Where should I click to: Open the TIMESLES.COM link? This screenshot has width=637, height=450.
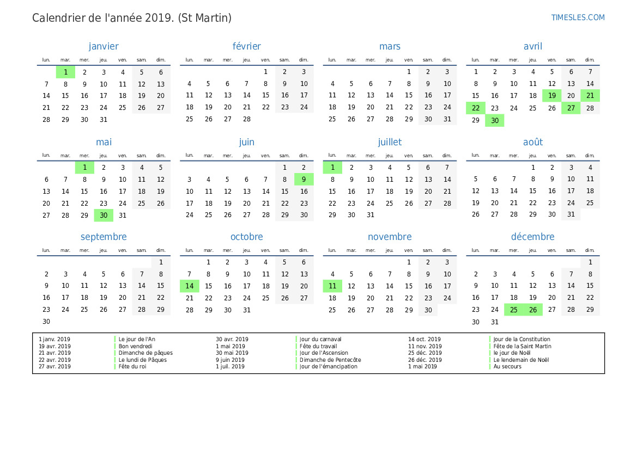click(x=578, y=17)
